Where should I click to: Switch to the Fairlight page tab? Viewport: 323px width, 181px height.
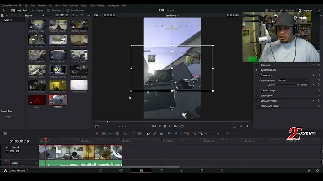coord(202,171)
